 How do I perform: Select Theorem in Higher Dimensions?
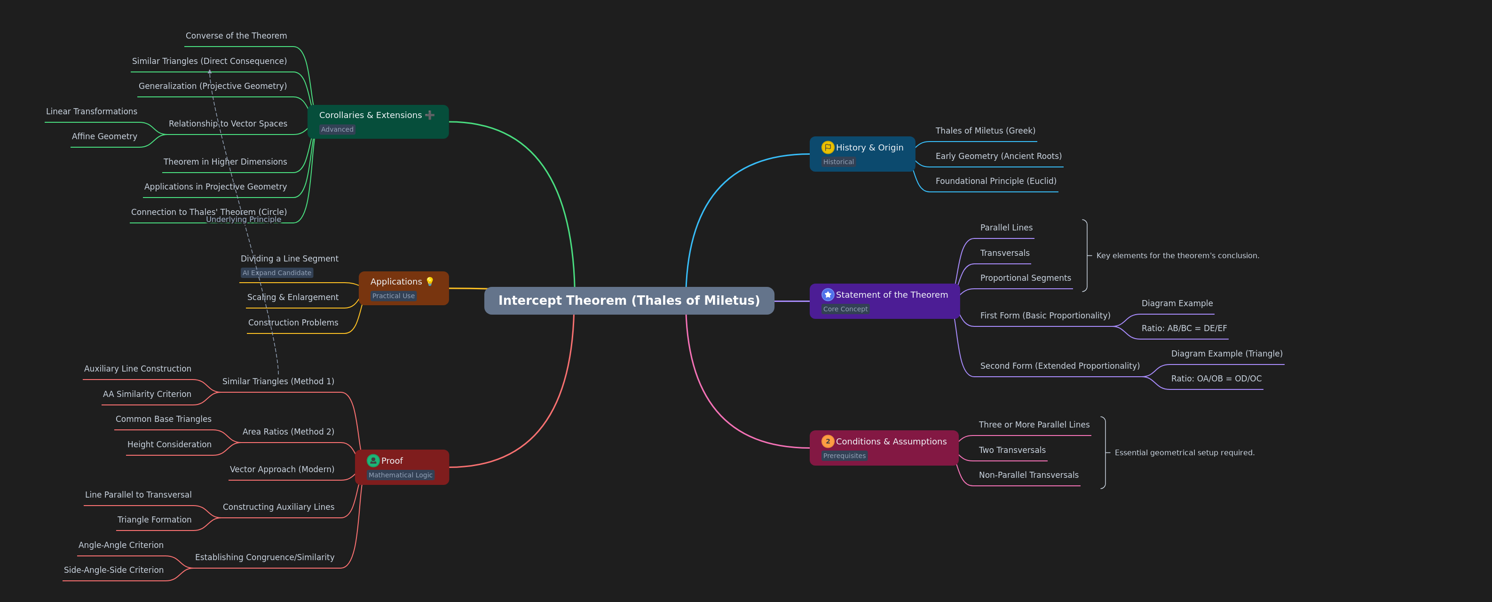point(225,162)
